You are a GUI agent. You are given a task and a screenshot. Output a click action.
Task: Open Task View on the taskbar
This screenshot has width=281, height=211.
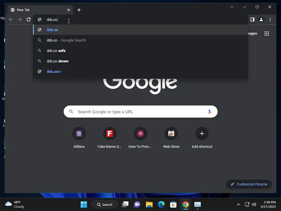pos(125,204)
